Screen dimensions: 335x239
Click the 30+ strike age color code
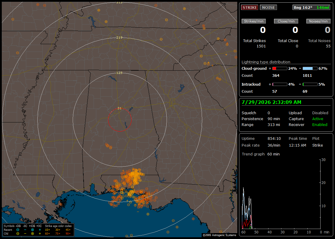tap(58, 230)
